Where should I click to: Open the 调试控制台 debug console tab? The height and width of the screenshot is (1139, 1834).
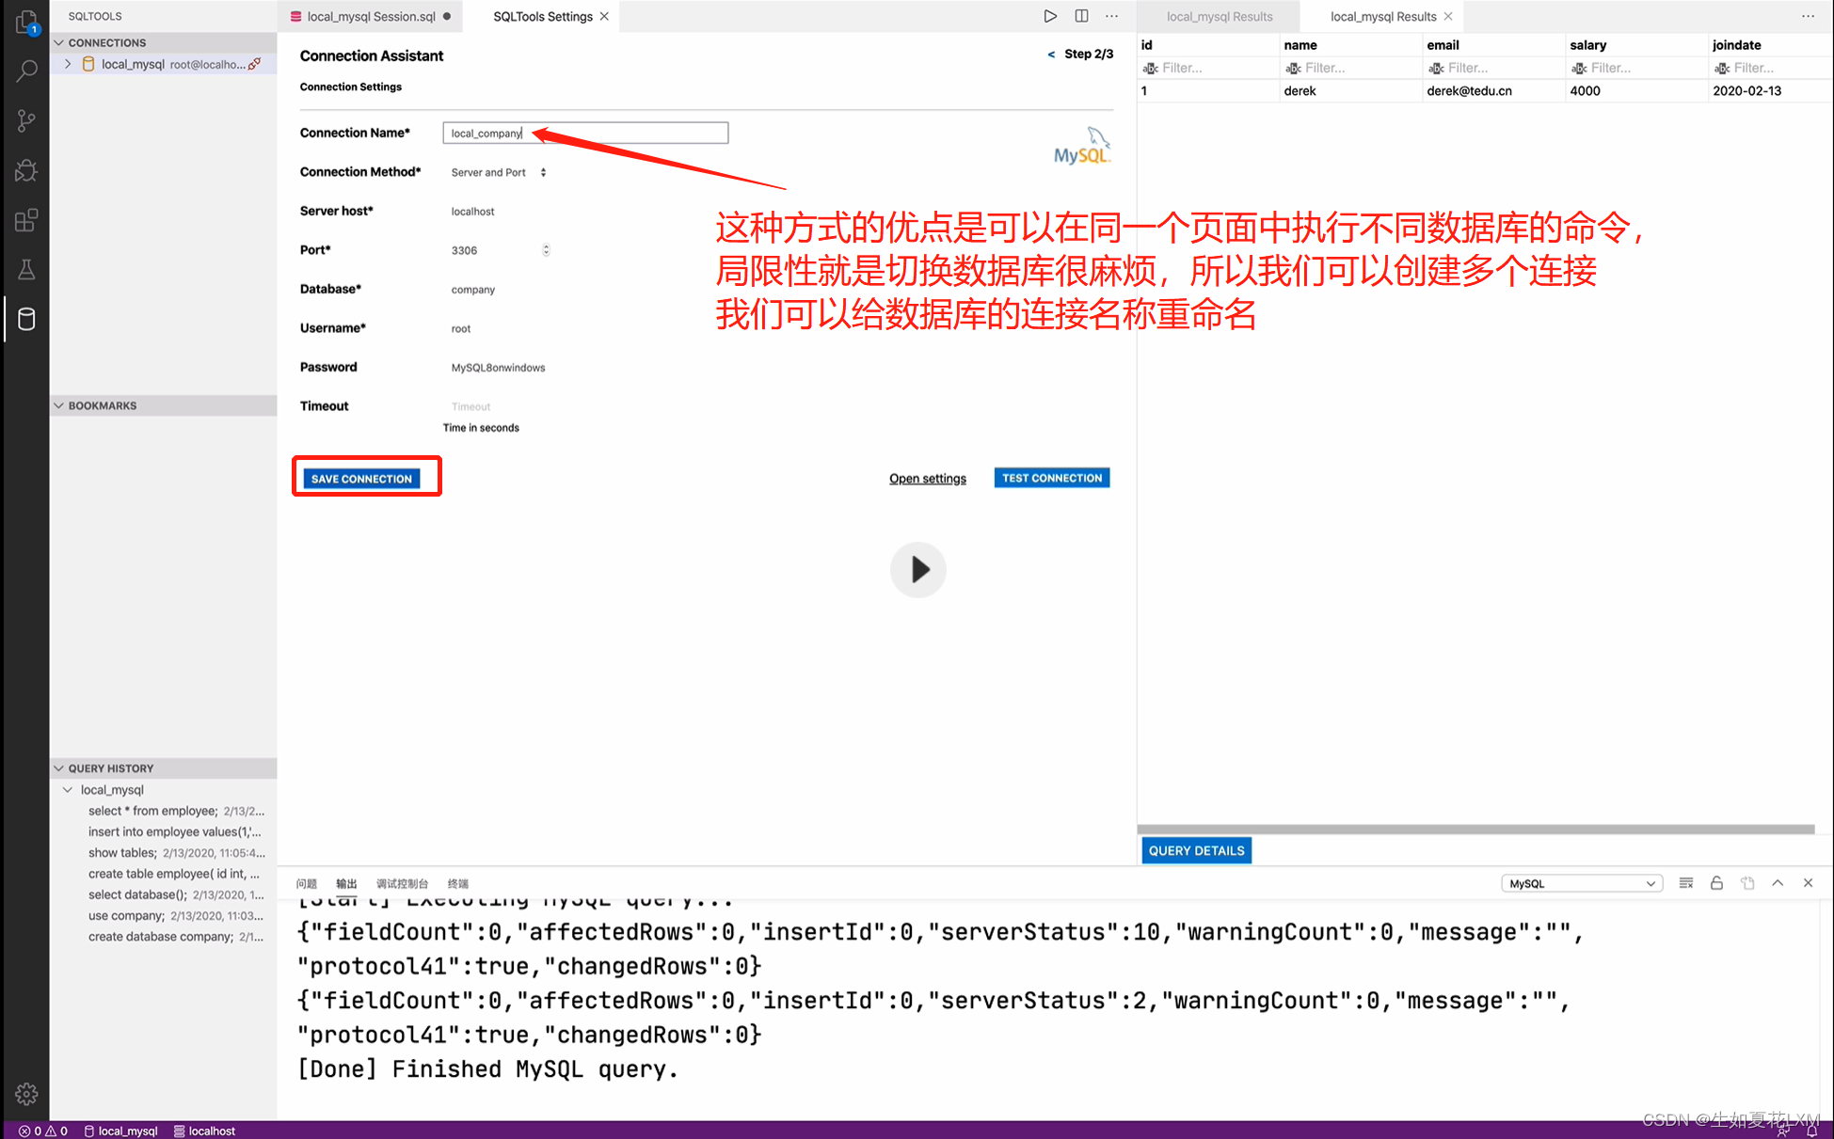point(402,883)
